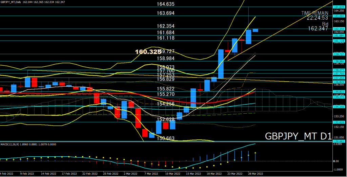
Task: Click the GBPJPY_MT D1 symbol watermark label
Action: [298, 136]
